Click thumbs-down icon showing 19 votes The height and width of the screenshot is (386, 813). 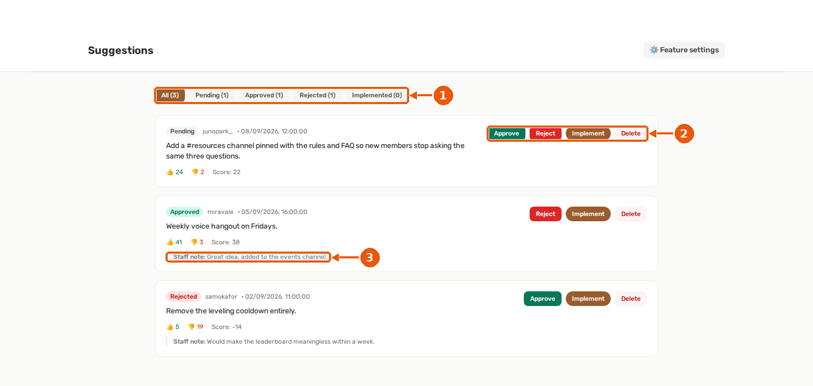(191, 327)
